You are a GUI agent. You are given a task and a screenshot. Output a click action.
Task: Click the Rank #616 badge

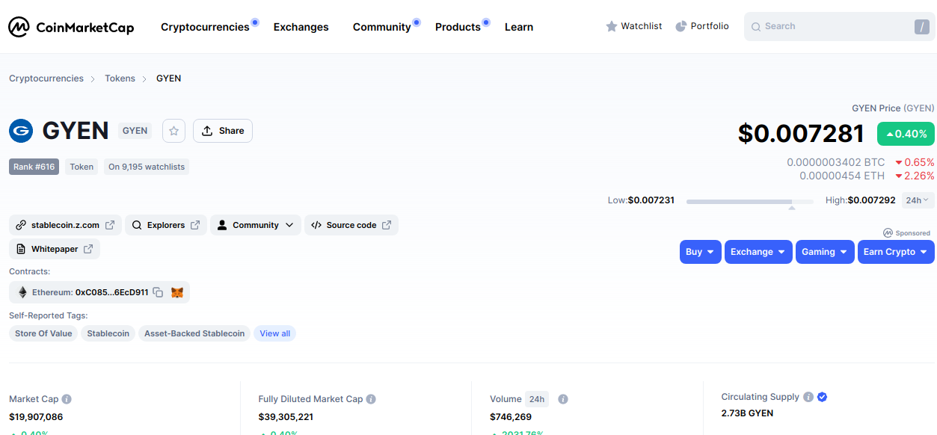tap(34, 167)
